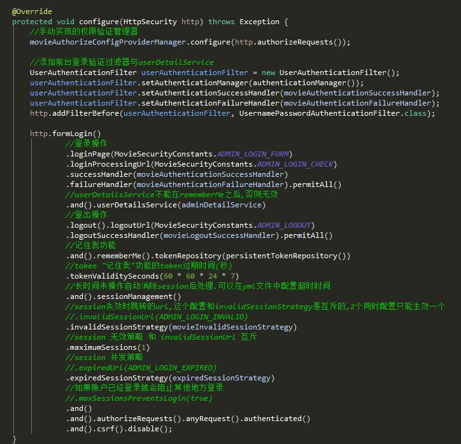Click the 'void' return type keyword
The width and height of the screenshot is (461, 444).
point(66,22)
